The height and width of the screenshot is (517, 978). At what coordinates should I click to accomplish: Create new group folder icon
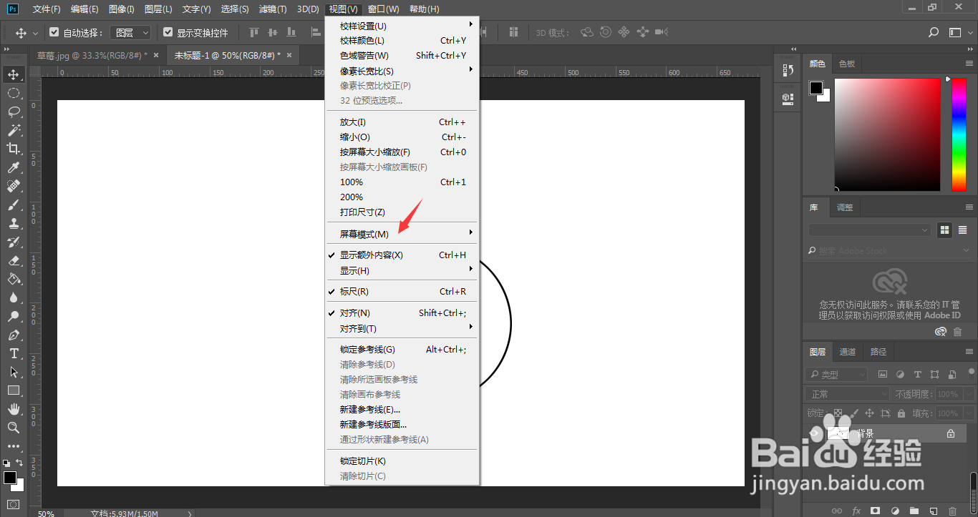(914, 511)
